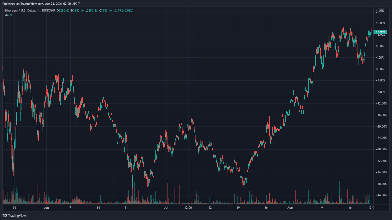Click the 0.00% level on price scale
Image resolution: width=392 pixels, height=220 pixels.
pyautogui.click(x=380, y=69)
